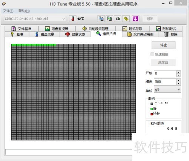Minimize the HD Tune window
This screenshot has height=161, width=189.
163,3
